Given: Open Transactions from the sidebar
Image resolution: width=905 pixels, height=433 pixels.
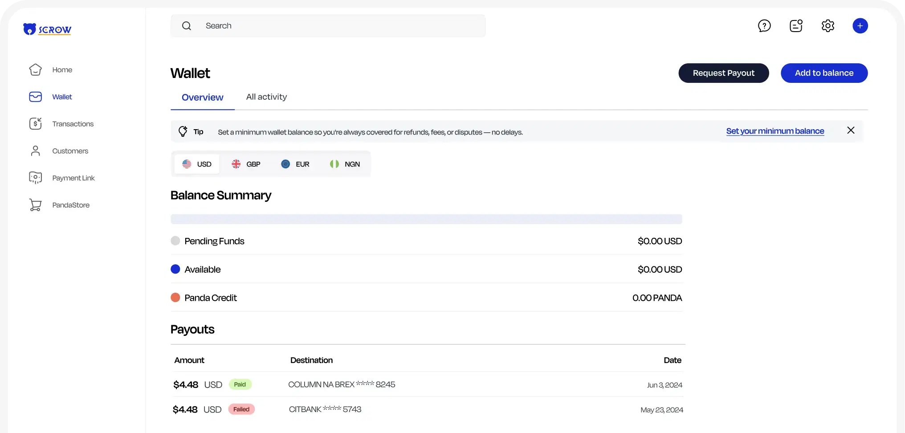Looking at the screenshot, I should [x=35, y=124].
